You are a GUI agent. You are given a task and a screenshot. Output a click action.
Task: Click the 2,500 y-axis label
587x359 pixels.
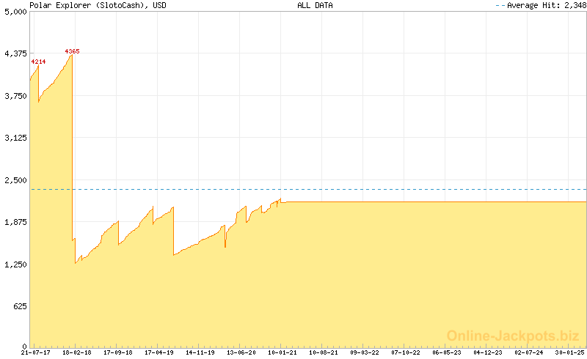click(15, 180)
